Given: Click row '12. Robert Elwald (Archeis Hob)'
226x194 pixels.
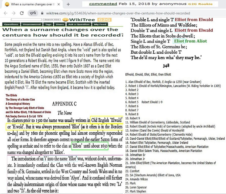Looking at the screenshot, I should click(x=170, y=126).
